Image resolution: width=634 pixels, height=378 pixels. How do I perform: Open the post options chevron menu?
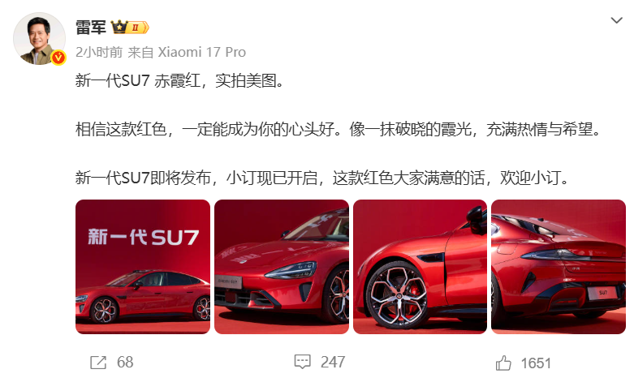616,20
